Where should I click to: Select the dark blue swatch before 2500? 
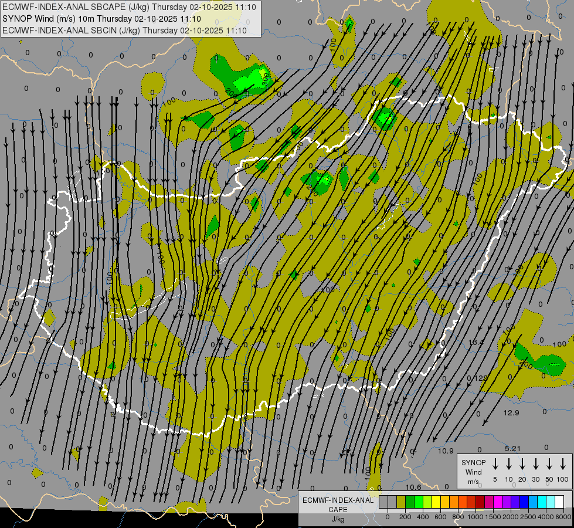point(524,502)
